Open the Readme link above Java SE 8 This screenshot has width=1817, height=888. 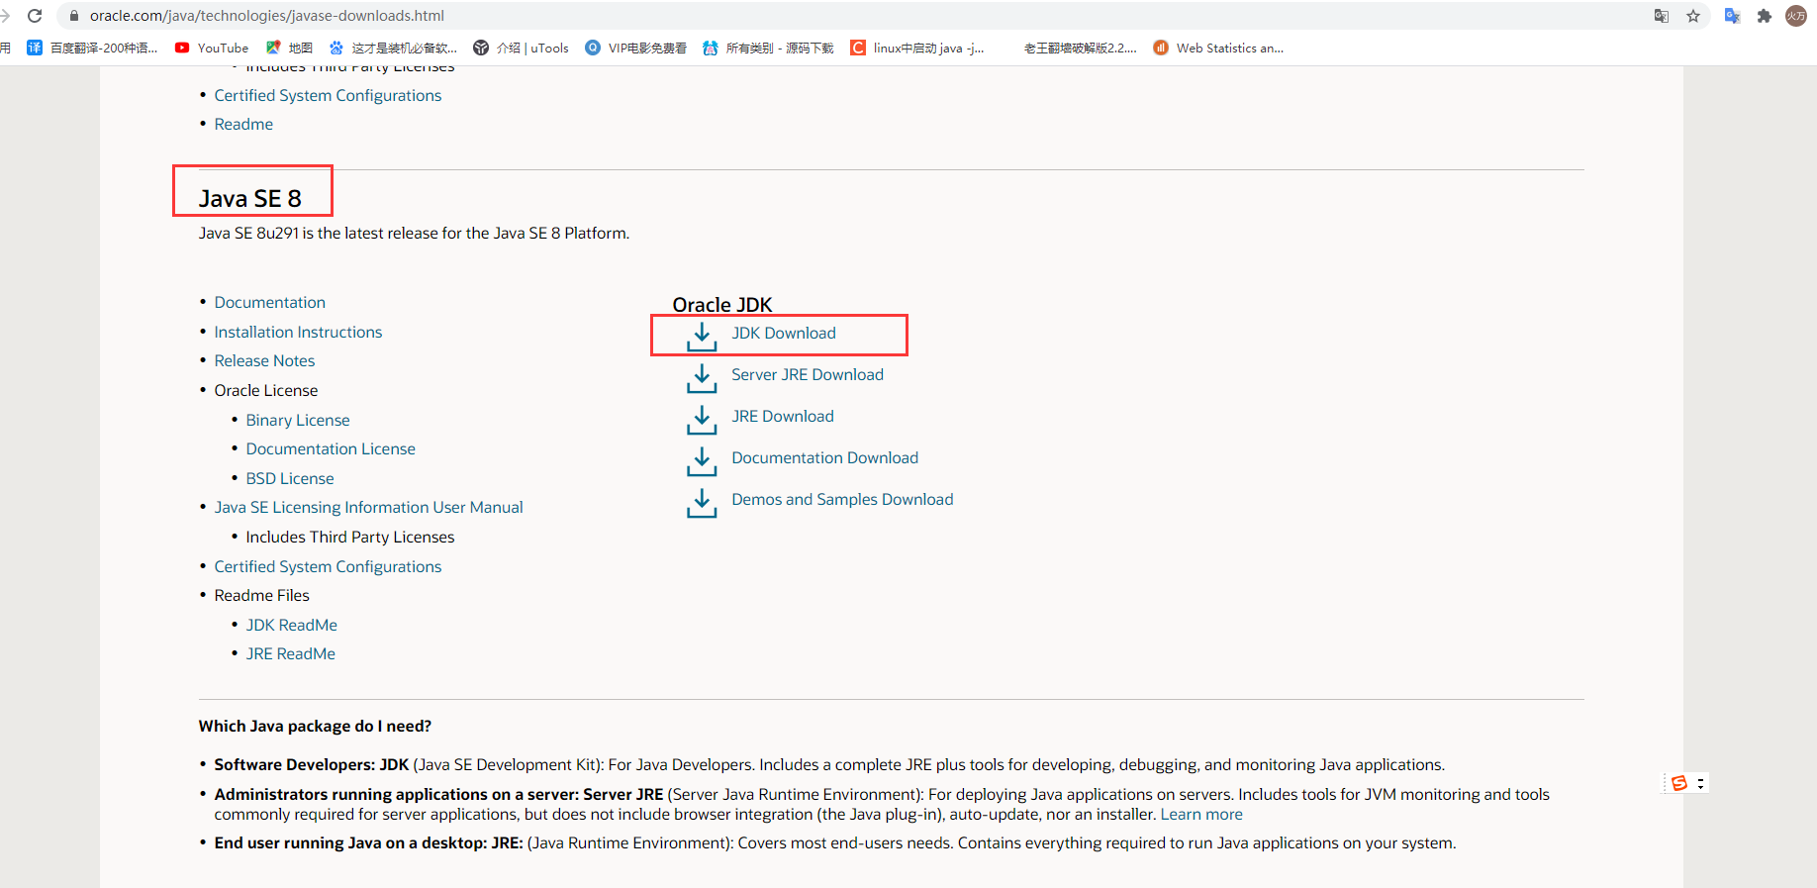[x=243, y=124]
